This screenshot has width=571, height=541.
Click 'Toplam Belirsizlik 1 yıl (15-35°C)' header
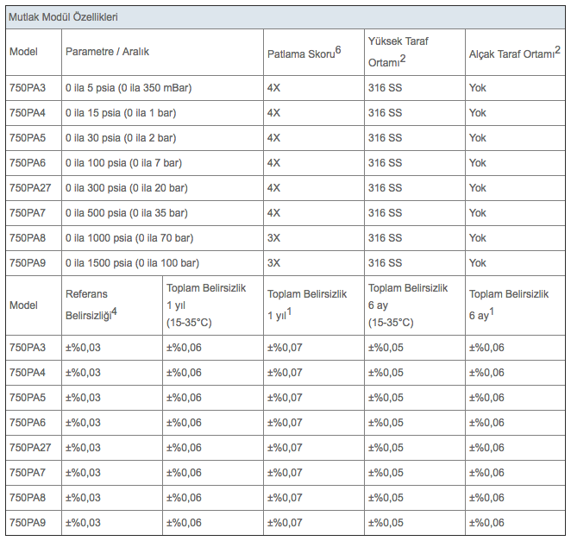(206, 305)
